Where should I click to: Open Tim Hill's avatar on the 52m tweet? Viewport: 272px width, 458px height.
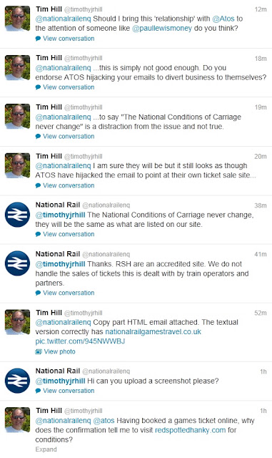tap(18, 322)
